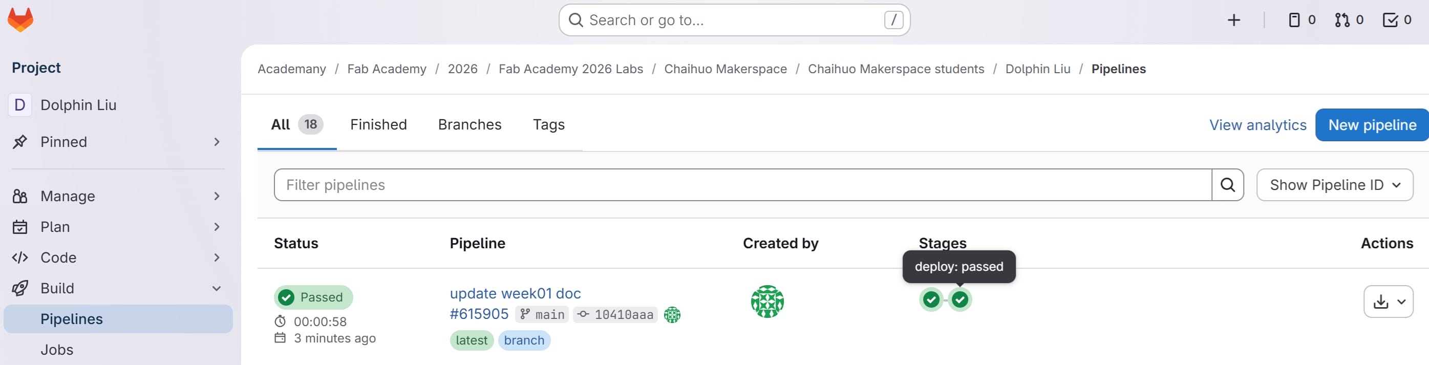This screenshot has width=1429, height=365.
Task: Open the View analytics link
Action: [x=1257, y=125]
